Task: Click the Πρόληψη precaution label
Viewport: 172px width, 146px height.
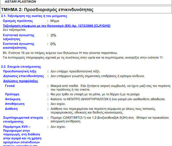Action: click(x=12, y=94)
